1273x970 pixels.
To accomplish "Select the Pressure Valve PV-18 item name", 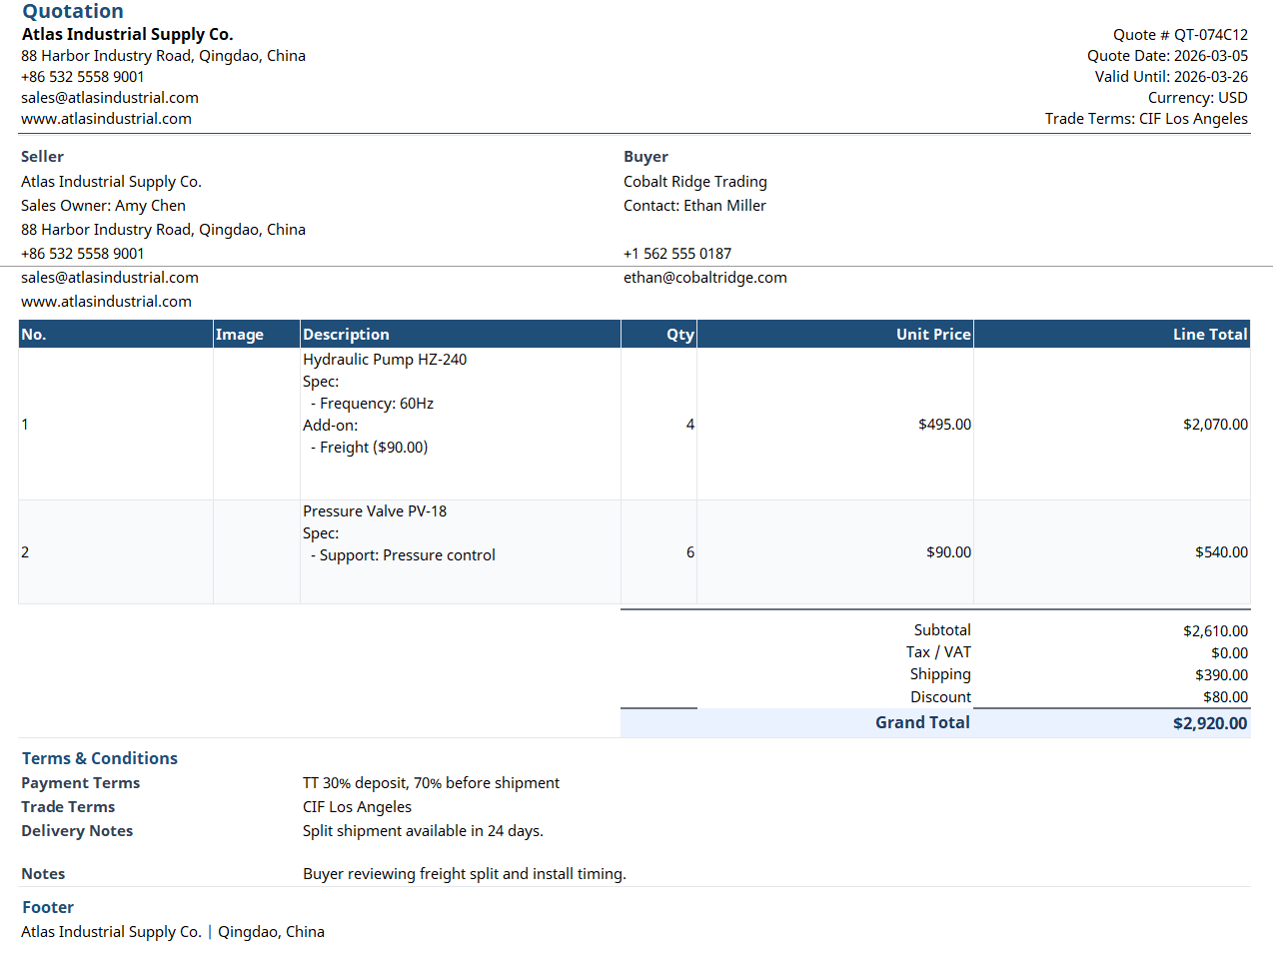I will coord(374,511).
